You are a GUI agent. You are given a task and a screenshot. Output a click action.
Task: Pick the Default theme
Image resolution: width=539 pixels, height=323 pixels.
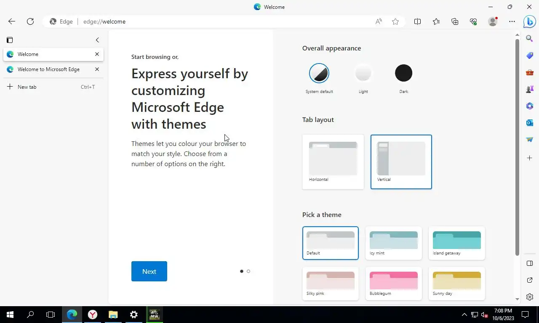coord(331,243)
